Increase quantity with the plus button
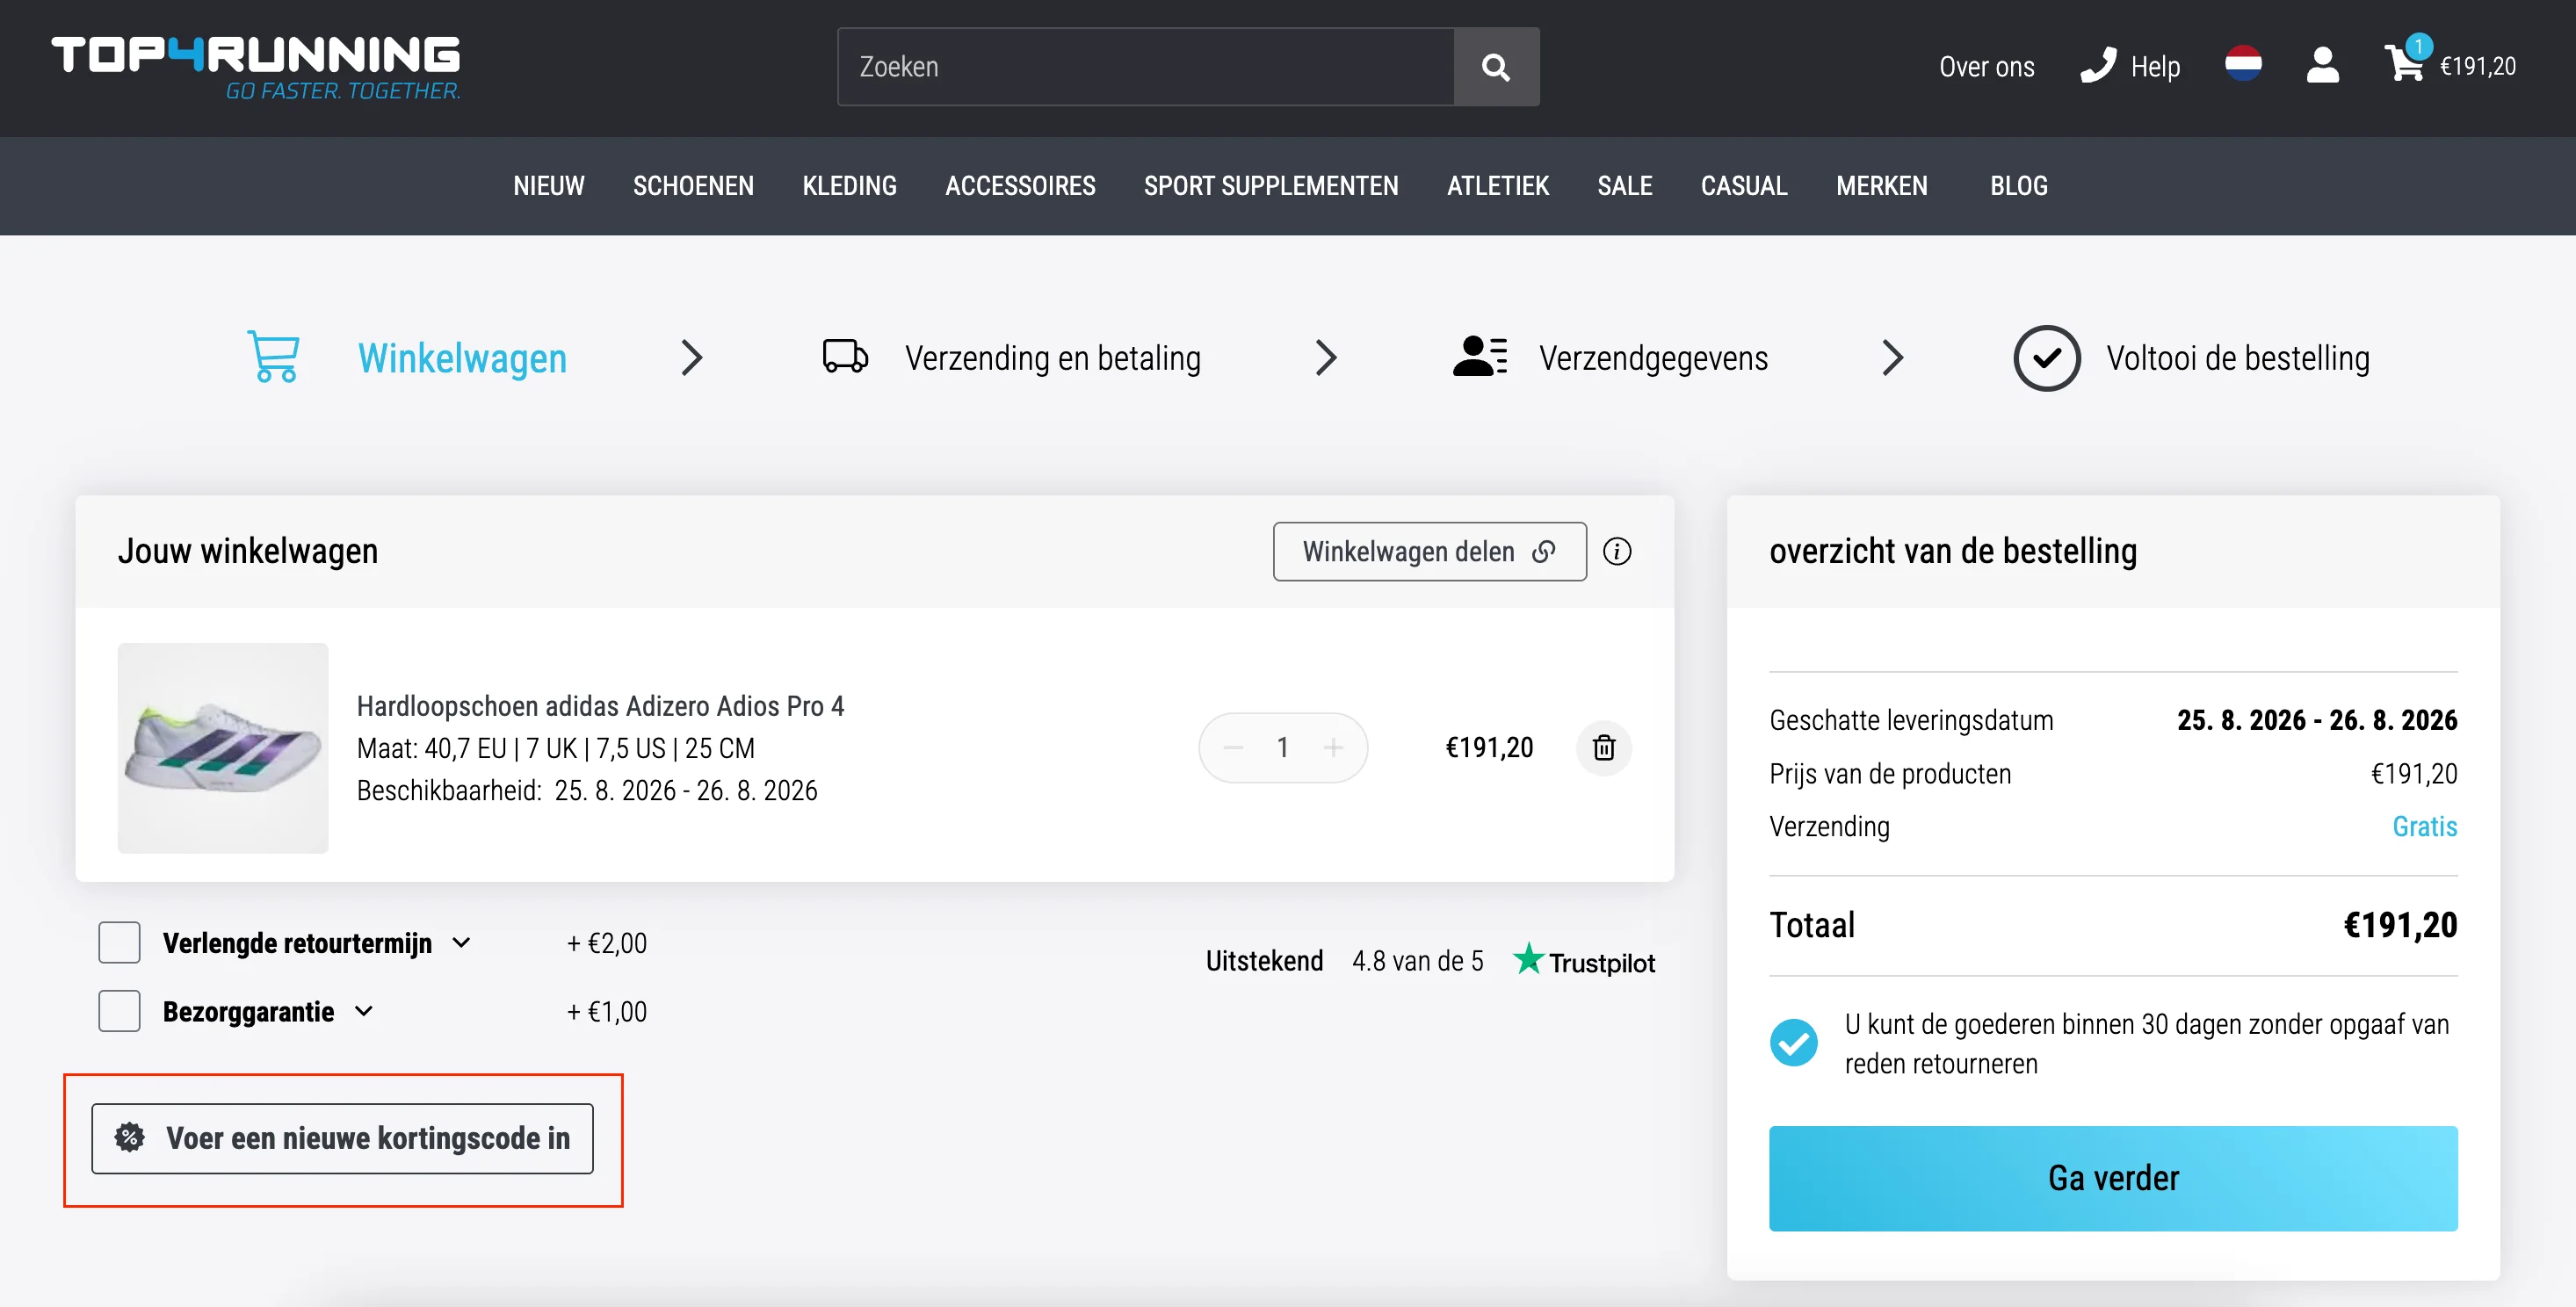Viewport: 2576px width, 1307px height. point(1333,748)
